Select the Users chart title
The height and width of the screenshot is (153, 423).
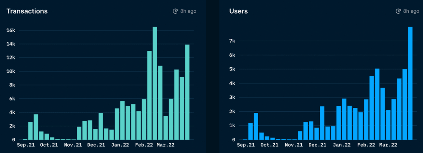tap(239, 11)
